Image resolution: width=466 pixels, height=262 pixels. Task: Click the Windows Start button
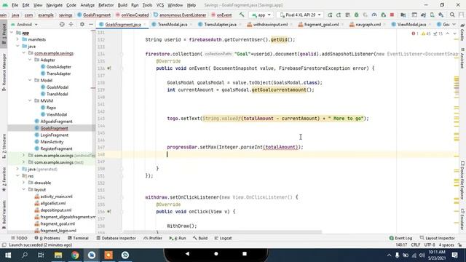8,255
